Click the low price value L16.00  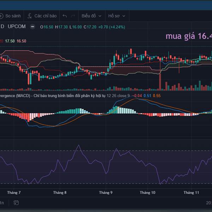(76, 27)
